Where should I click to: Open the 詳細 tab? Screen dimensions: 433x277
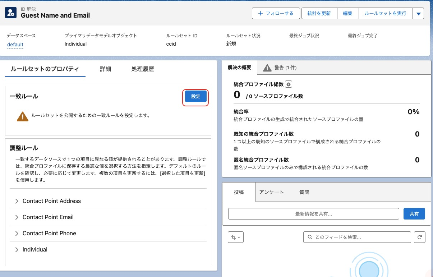pyautogui.click(x=105, y=69)
